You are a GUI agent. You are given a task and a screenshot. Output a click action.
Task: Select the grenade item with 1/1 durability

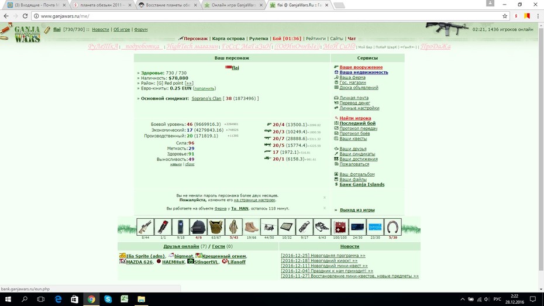(163, 227)
